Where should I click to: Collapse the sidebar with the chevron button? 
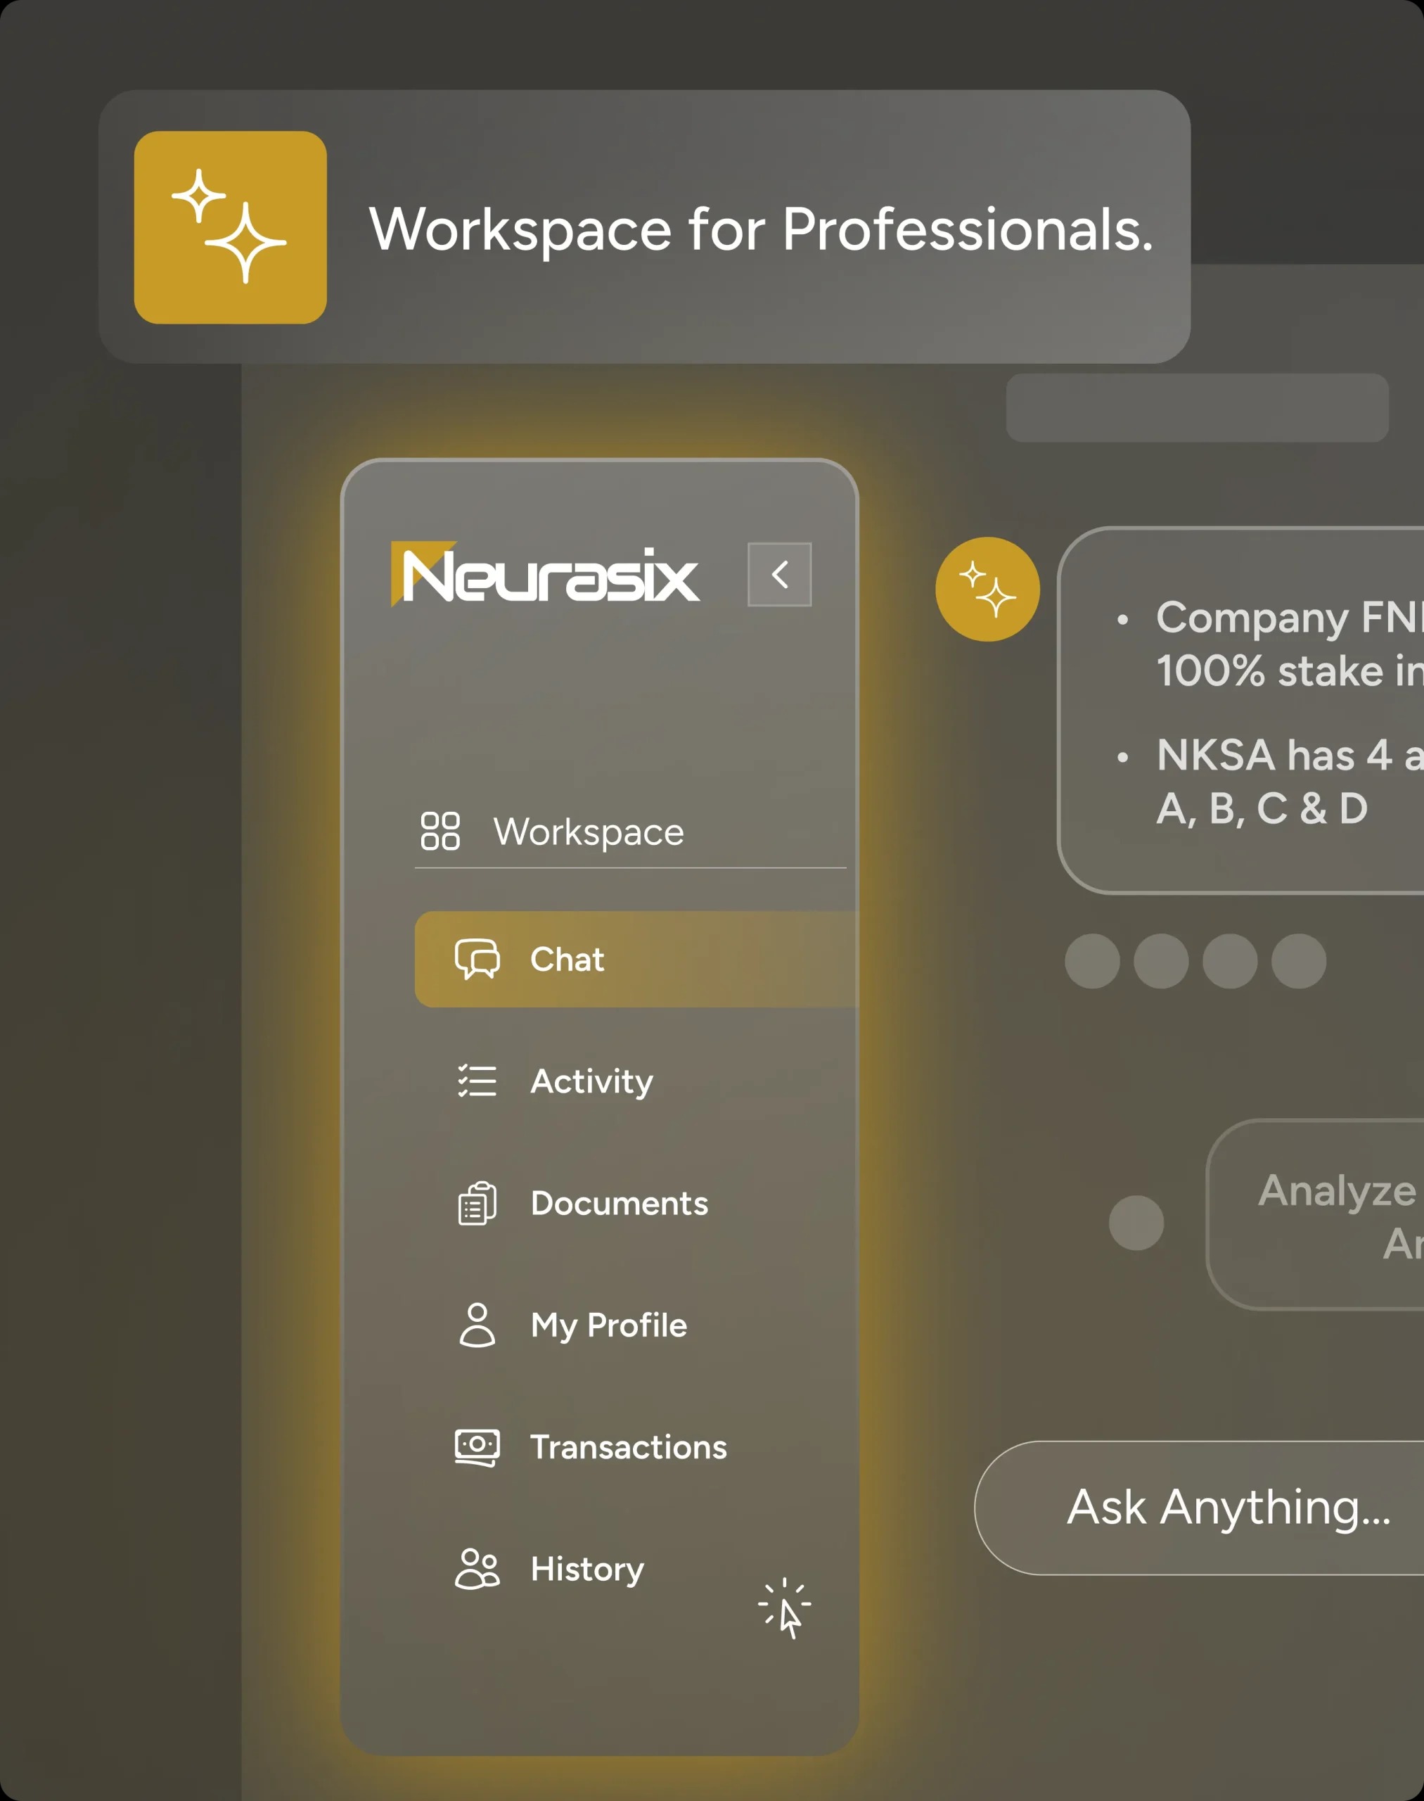778,574
